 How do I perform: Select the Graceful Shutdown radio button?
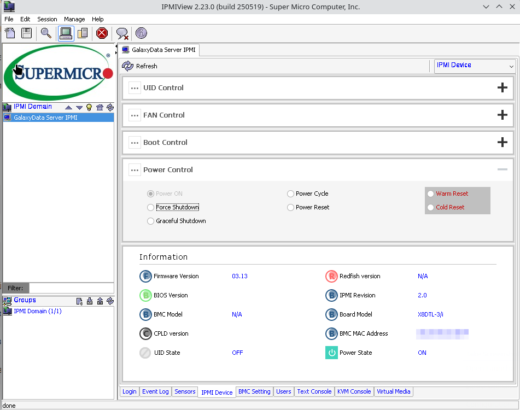(x=150, y=221)
